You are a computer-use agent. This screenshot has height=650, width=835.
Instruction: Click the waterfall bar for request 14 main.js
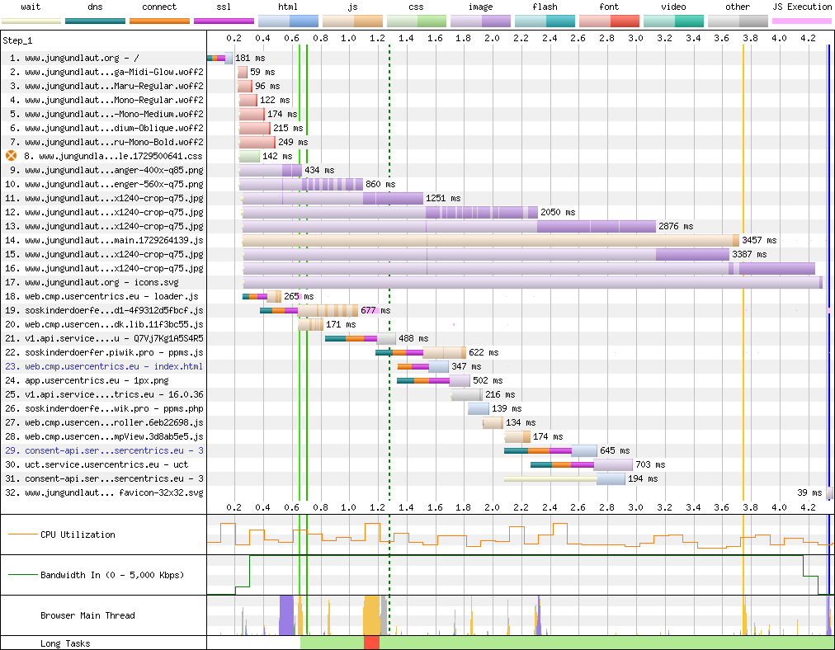(x=491, y=240)
